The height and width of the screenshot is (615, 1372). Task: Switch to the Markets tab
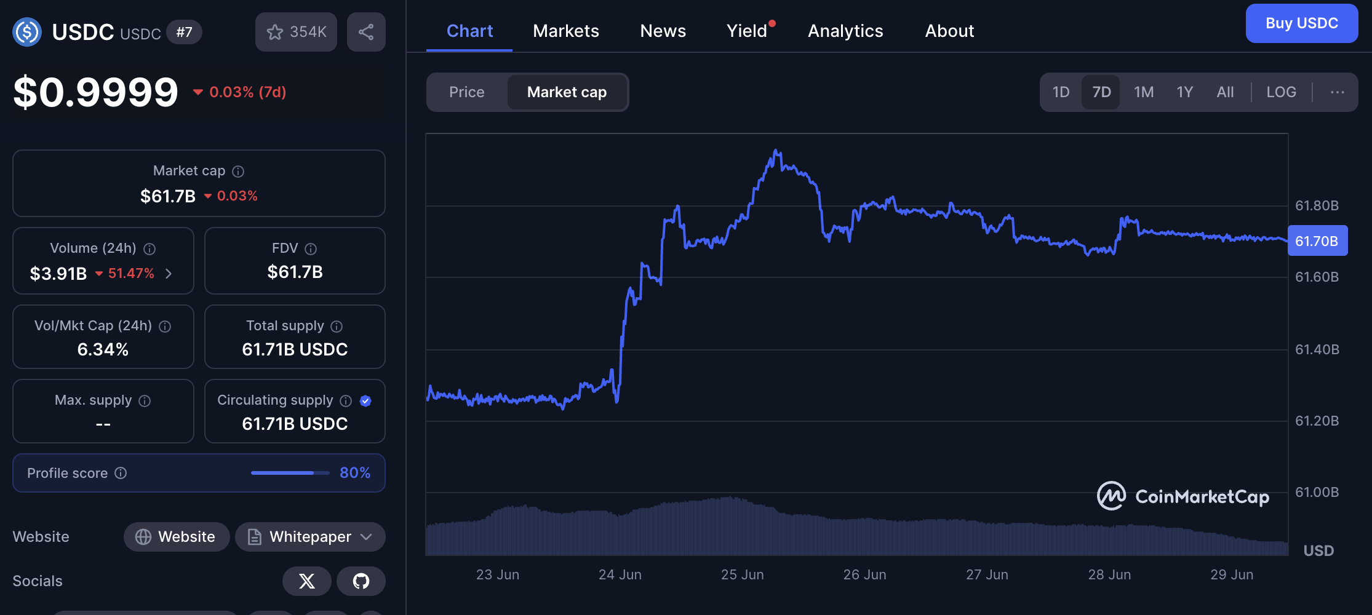click(x=565, y=31)
